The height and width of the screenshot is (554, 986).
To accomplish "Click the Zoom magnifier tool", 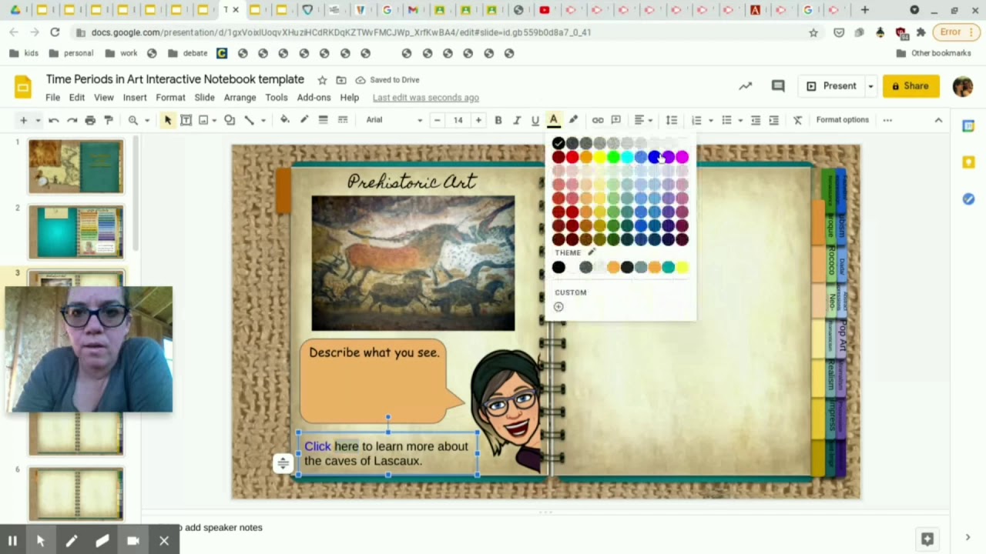I will tap(132, 120).
